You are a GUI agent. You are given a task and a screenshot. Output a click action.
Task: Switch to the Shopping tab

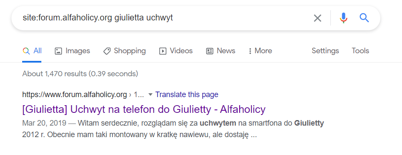point(124,51)
